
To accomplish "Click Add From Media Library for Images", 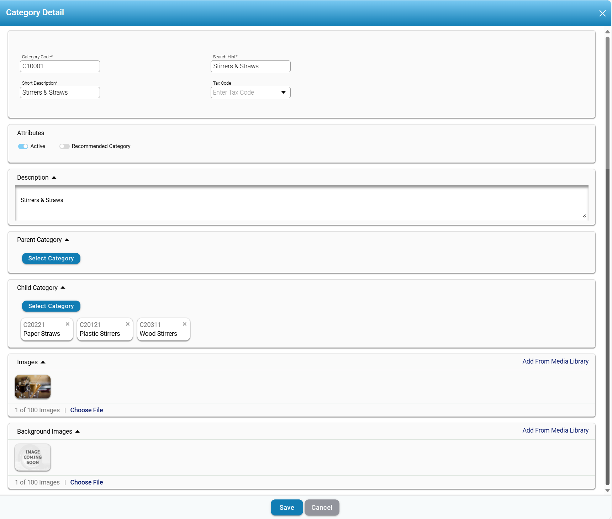I will coord(555,361).
